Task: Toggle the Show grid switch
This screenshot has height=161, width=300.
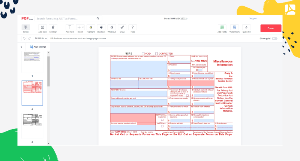Action: tap(274, 39)
